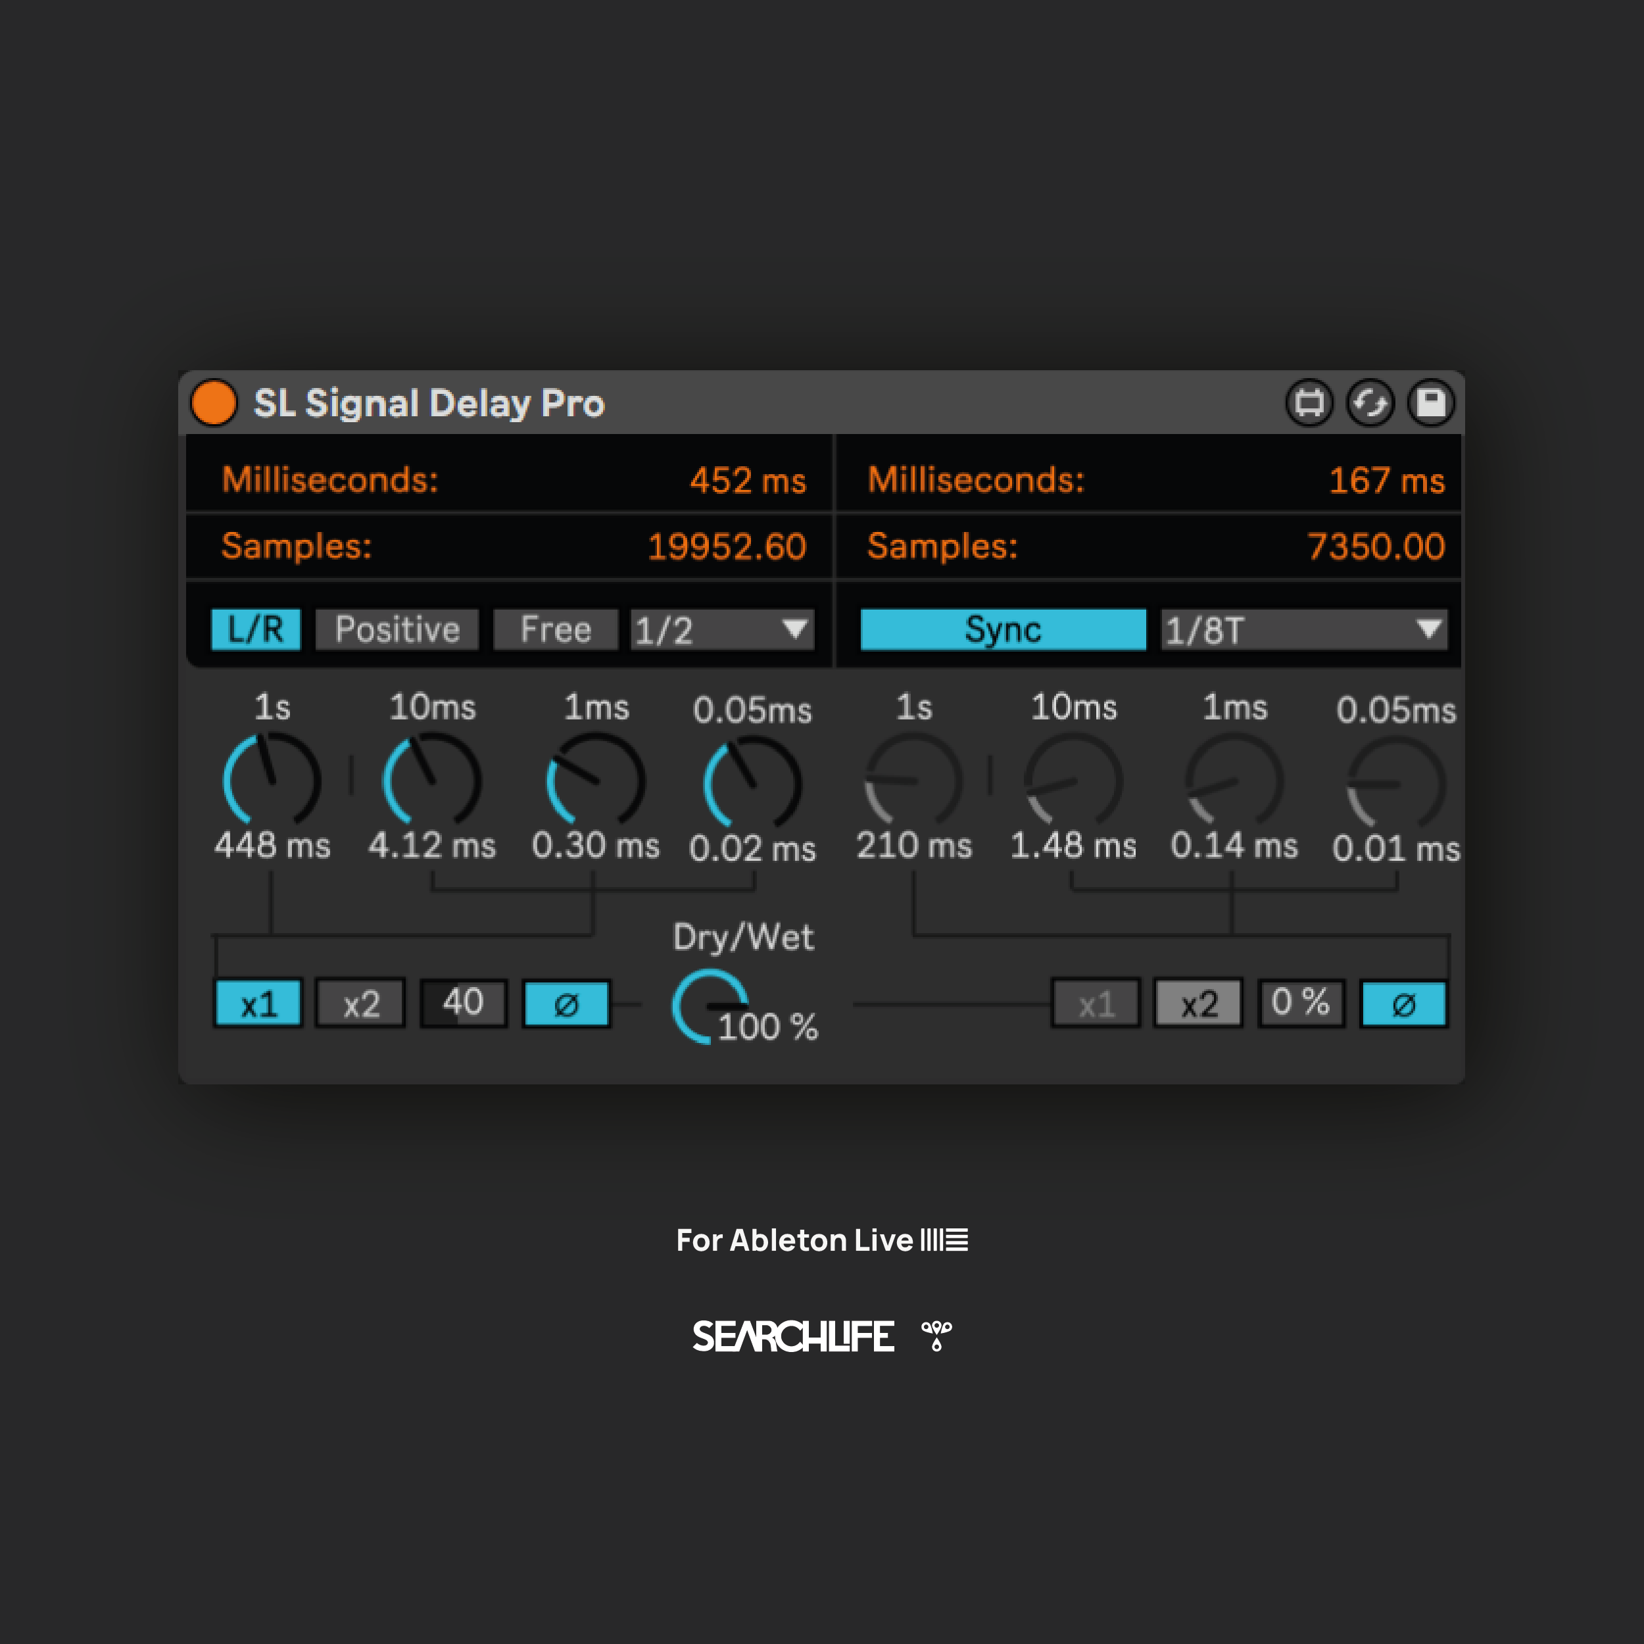Click the Positive polarity button
This screenshot has height=1644, width=1644.
(x=397, y=630)
